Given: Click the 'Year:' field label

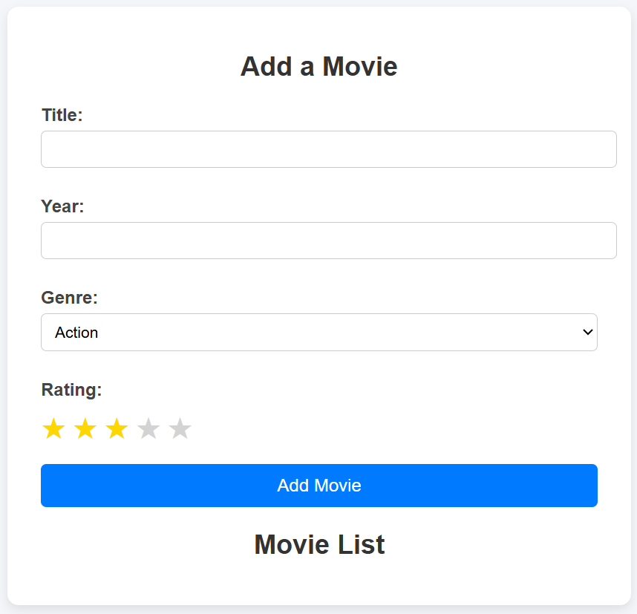Looking at the screenshot, I should 62,206.
